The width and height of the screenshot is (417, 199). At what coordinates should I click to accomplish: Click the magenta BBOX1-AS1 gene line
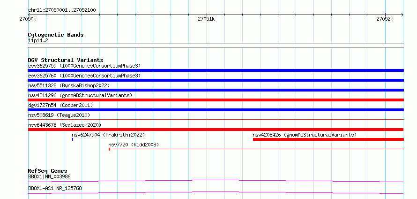tap(216, 192)
